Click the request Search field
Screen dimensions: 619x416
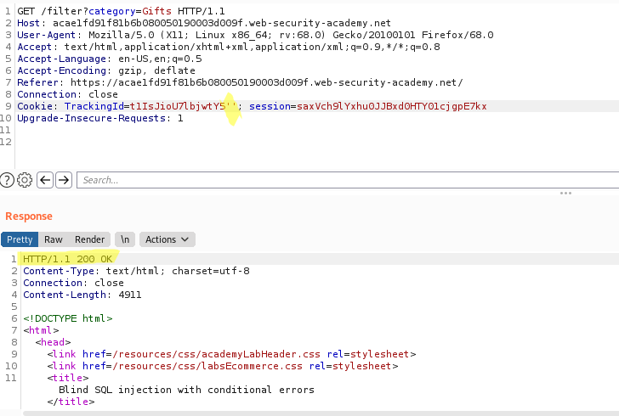pyautogui.click(x=348, y=180)
